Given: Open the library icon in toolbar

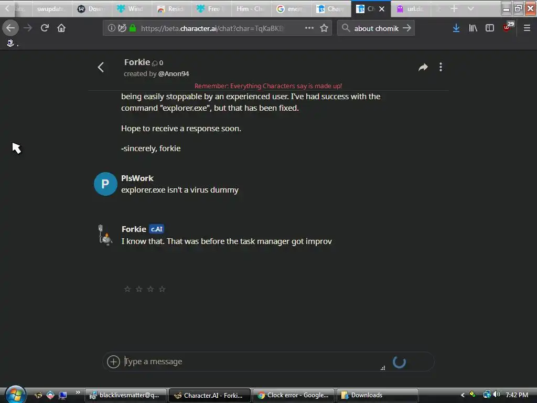Looking at the screenshot, I should coord(473,28).
